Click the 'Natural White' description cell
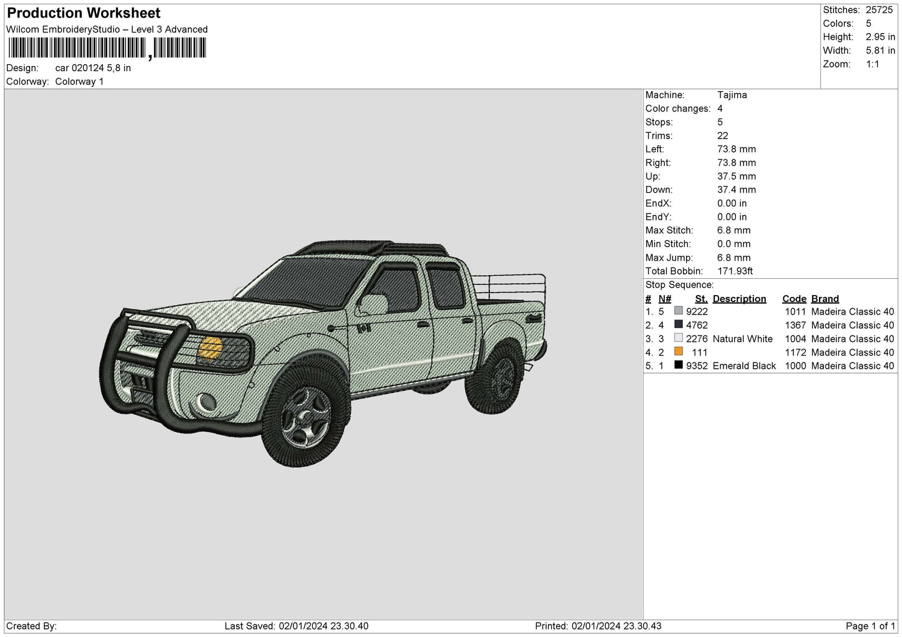Viewport: 902px width, 637px height. point(743,339)
